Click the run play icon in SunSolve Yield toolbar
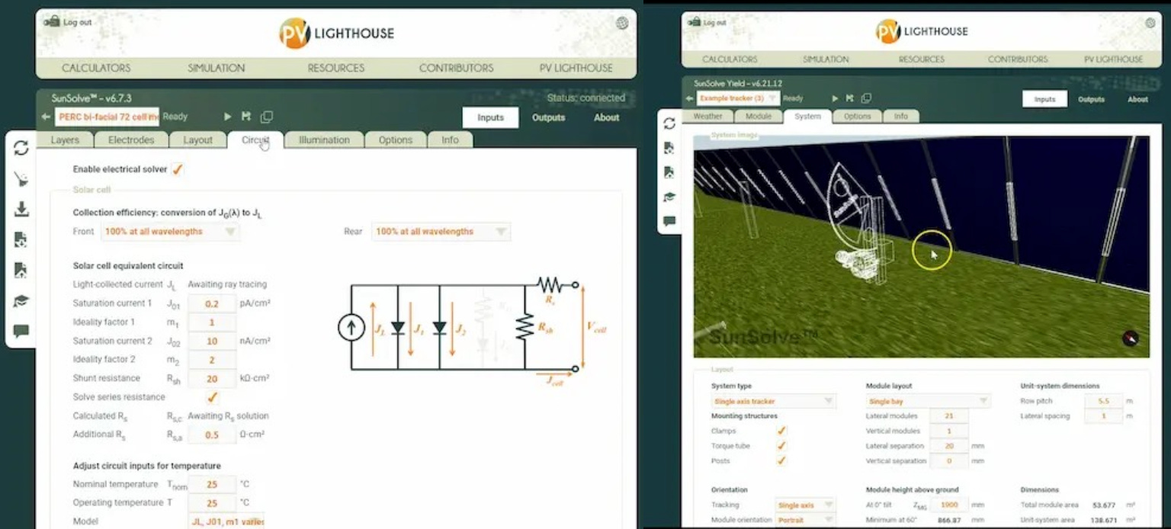Viewport: 1171px width, 529px height. pos(835,98)
